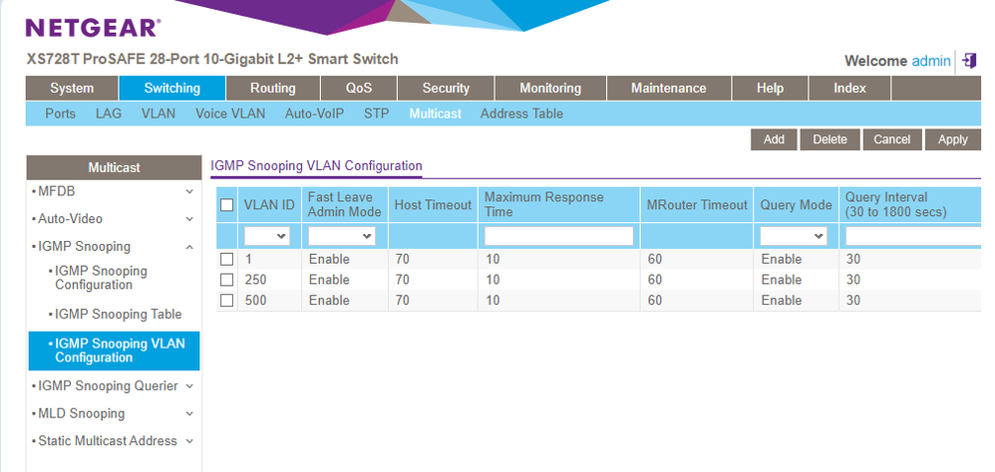The width and height of the screenshot is (995, 472).
Task: Go to the STP submenu
Action: (x=376, y=114)
